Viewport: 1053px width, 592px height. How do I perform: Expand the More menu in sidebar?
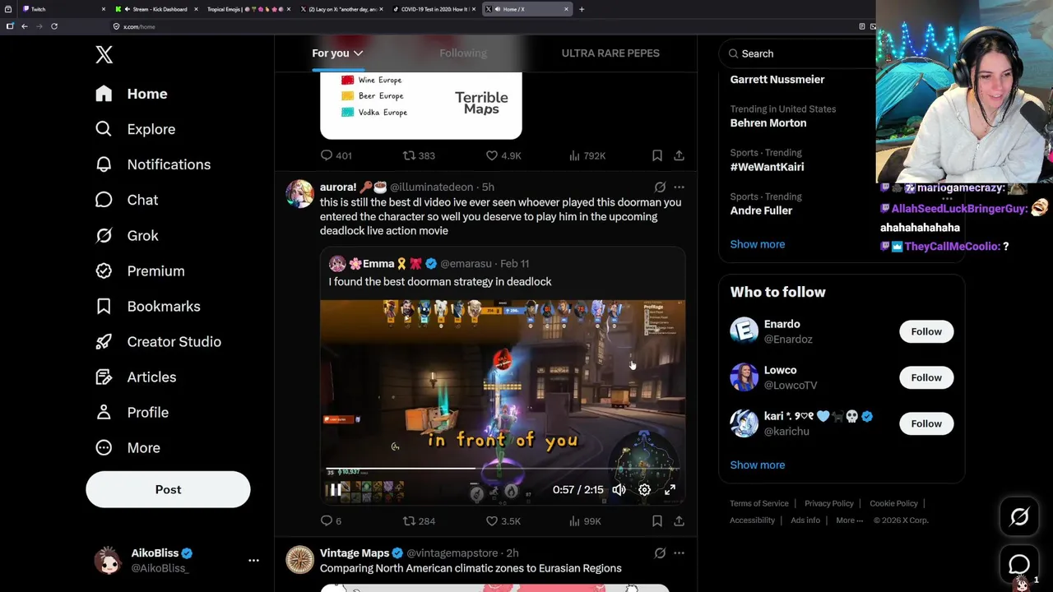[x=128, y=447]
